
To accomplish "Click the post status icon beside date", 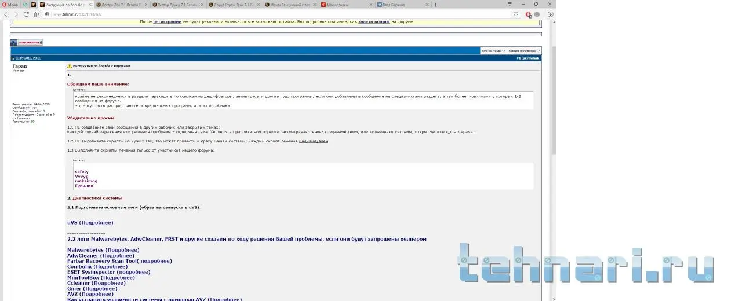I will point(13,58).
